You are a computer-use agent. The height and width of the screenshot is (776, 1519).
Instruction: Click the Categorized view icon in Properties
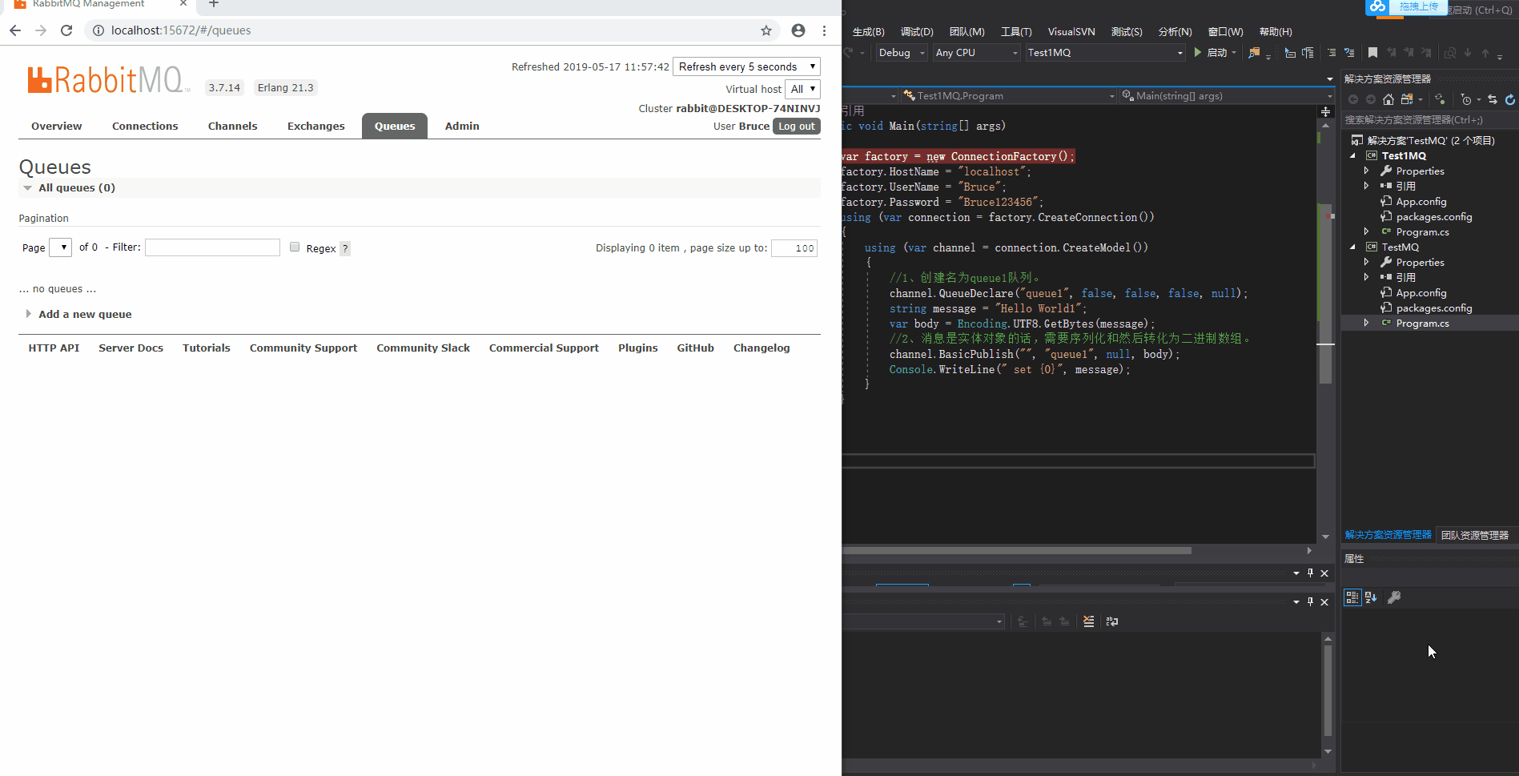click(x=1352, y=597)
